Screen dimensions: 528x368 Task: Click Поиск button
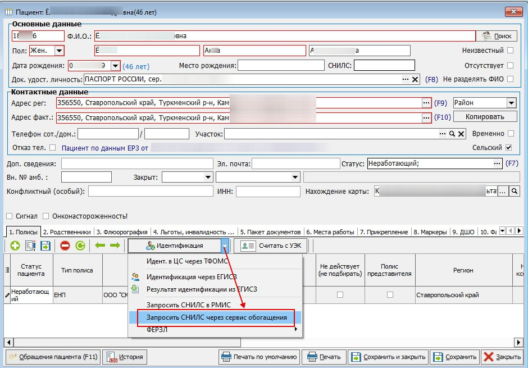(x=497, y=36)
